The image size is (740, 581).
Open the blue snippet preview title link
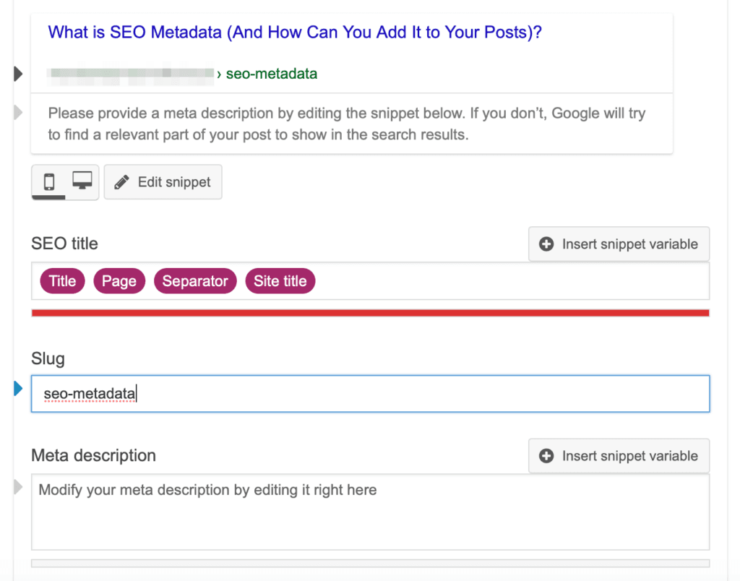pos(295,33)
